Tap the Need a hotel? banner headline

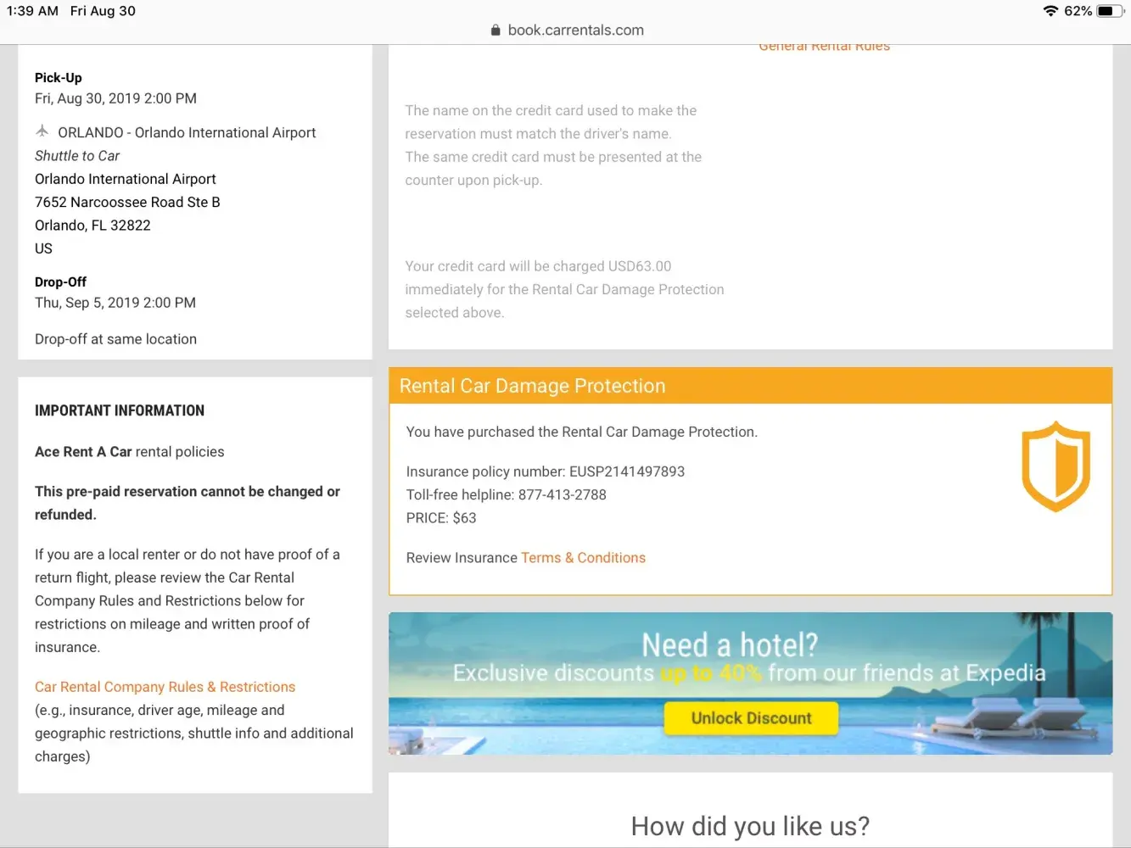tap(730, 645)
